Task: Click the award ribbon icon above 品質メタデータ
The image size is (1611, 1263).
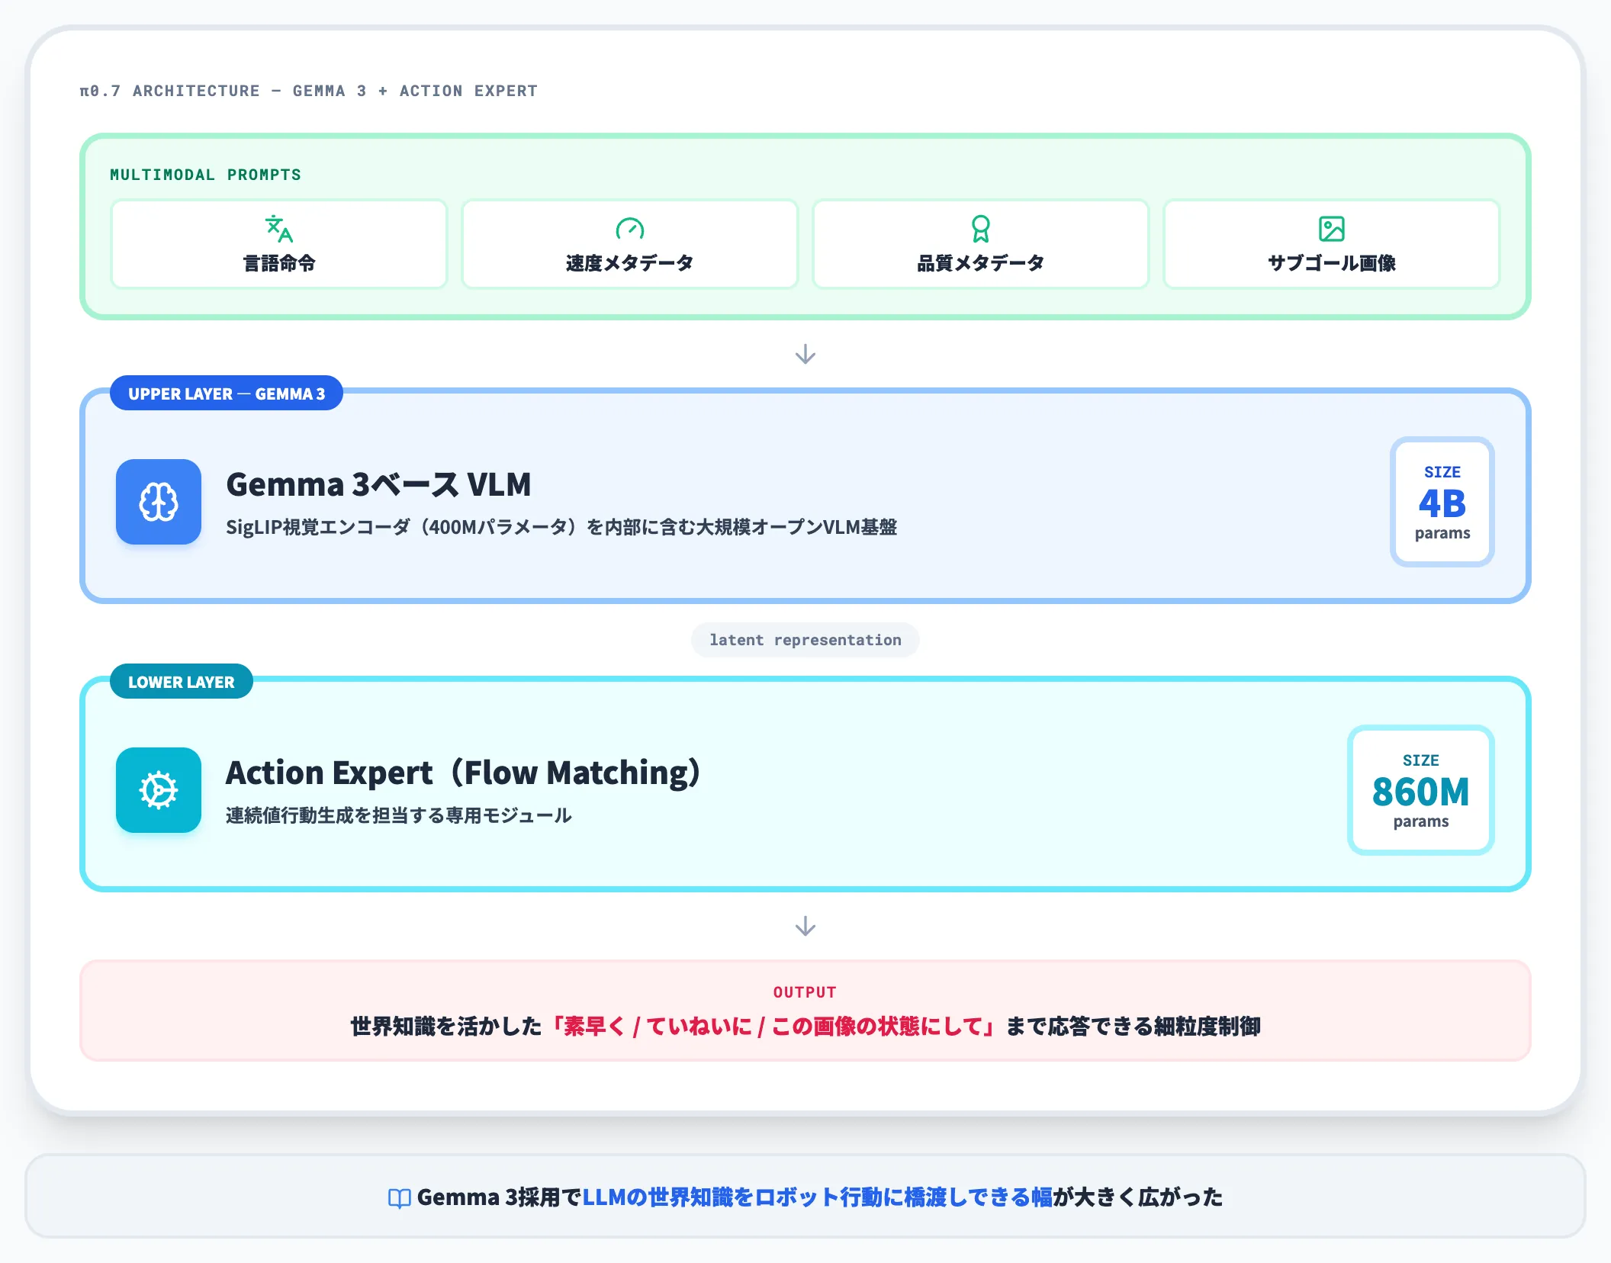Action: click(x=981, y=229)
